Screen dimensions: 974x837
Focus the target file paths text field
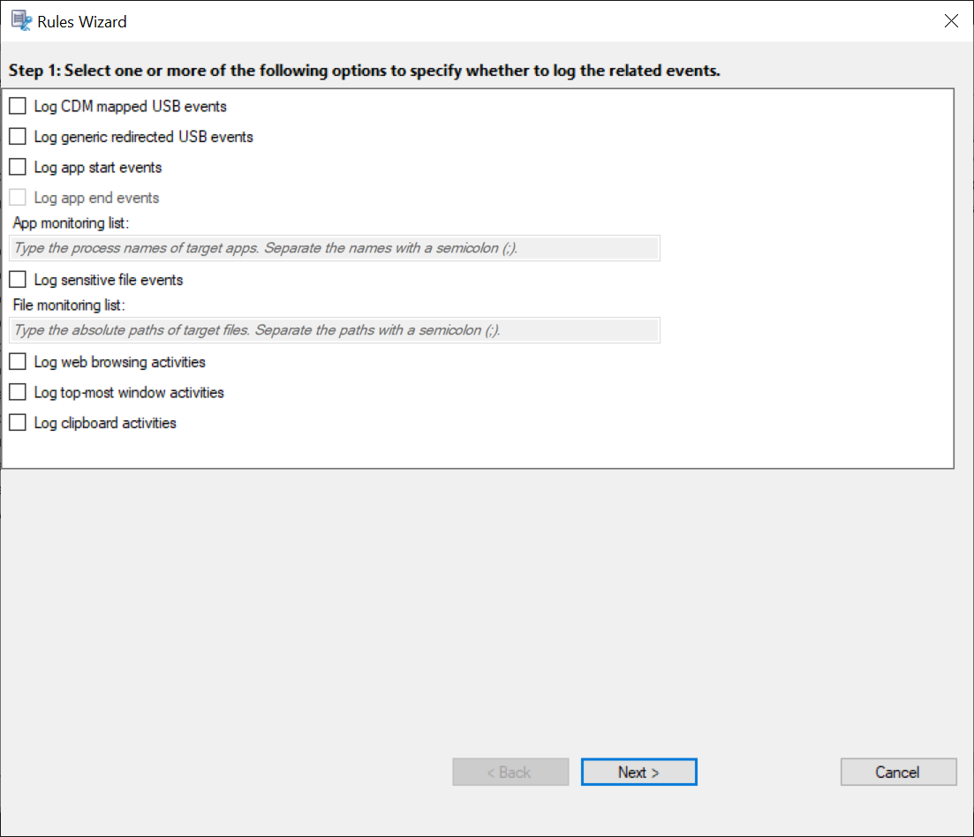(x=335, y=330)
